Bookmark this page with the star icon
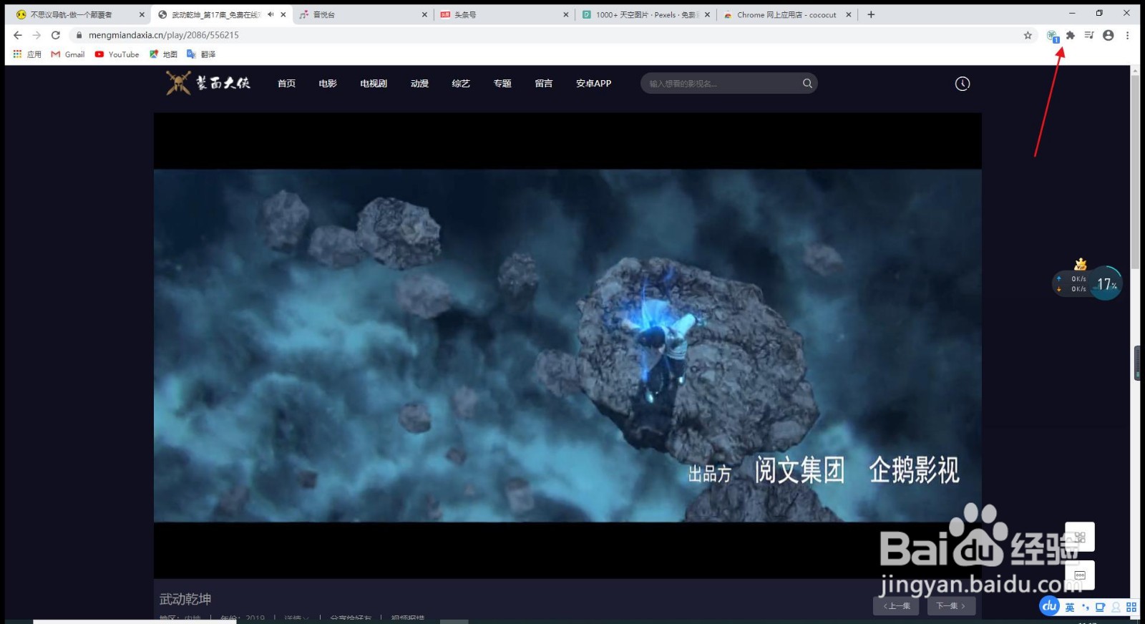The width and height of the screenshot is (1145, 624). tap(1028, 35)
